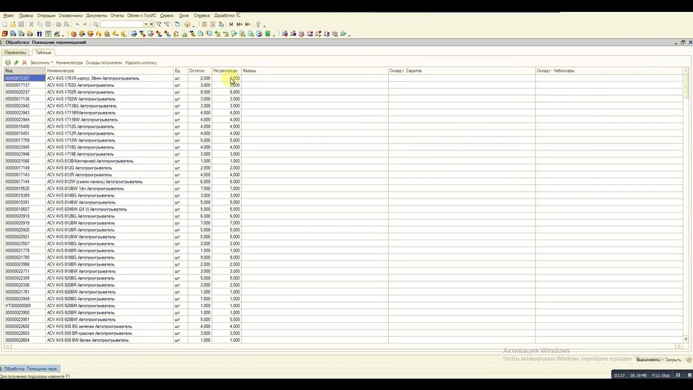Click the binoculars icon in second toolbar
This screenshot has width=693, height=390.
tap(39, 34)
